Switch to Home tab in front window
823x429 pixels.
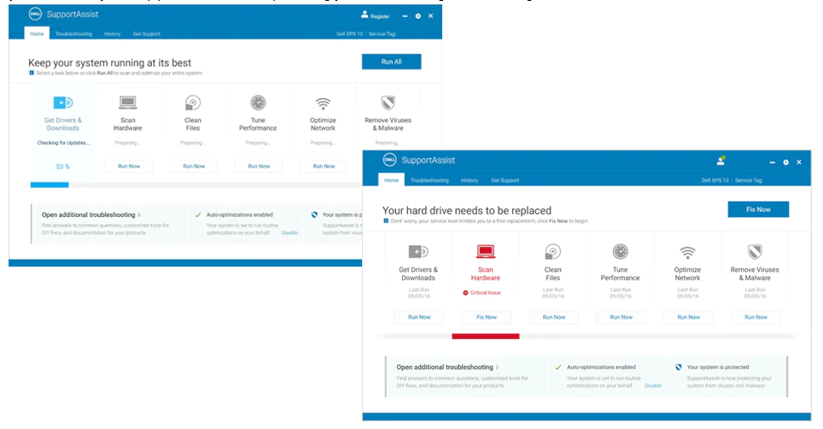point(391,180)
